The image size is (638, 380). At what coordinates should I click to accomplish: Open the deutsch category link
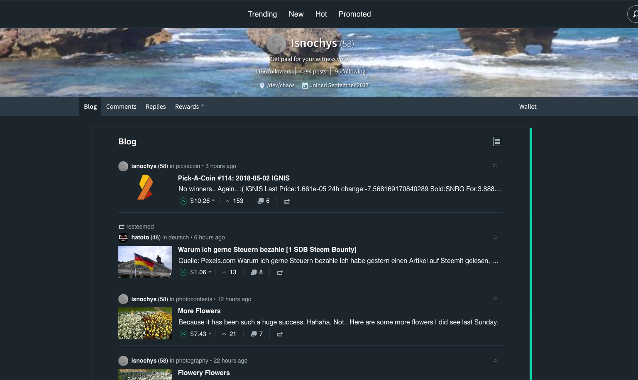click(178, 237)
